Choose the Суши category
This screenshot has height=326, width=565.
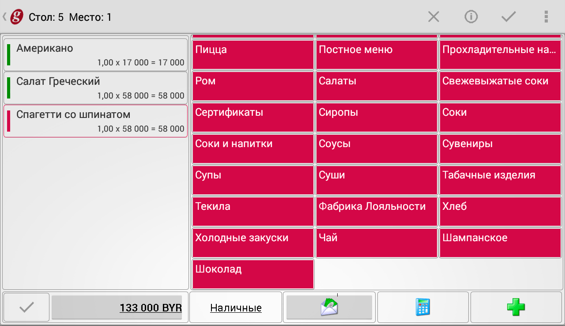[x=377, y=181]
